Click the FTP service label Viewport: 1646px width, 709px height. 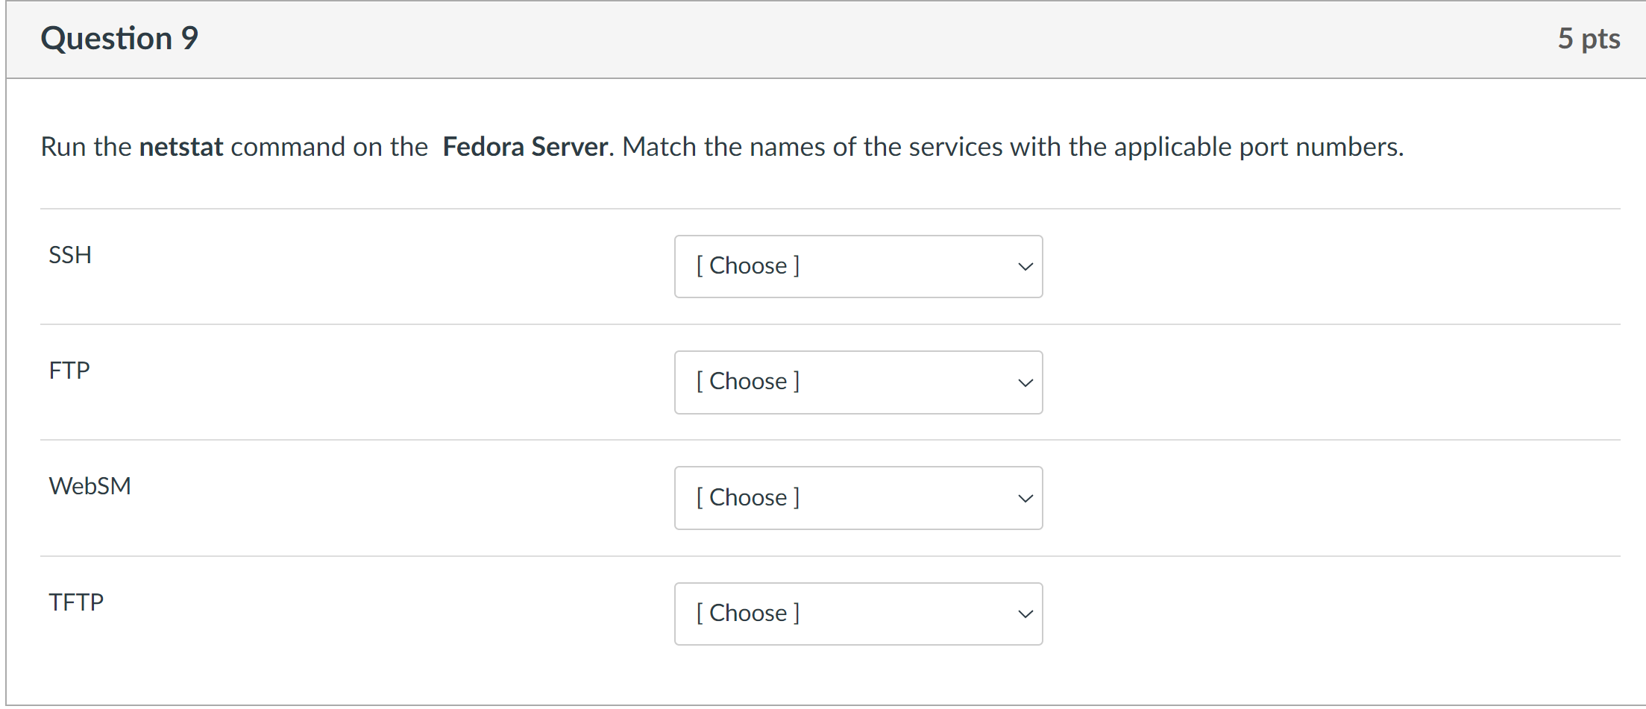[69, 371]
